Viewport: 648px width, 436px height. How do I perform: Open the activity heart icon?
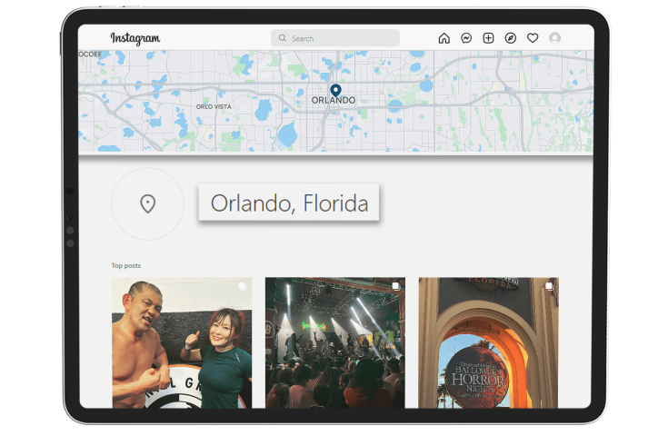coord(533,38)
